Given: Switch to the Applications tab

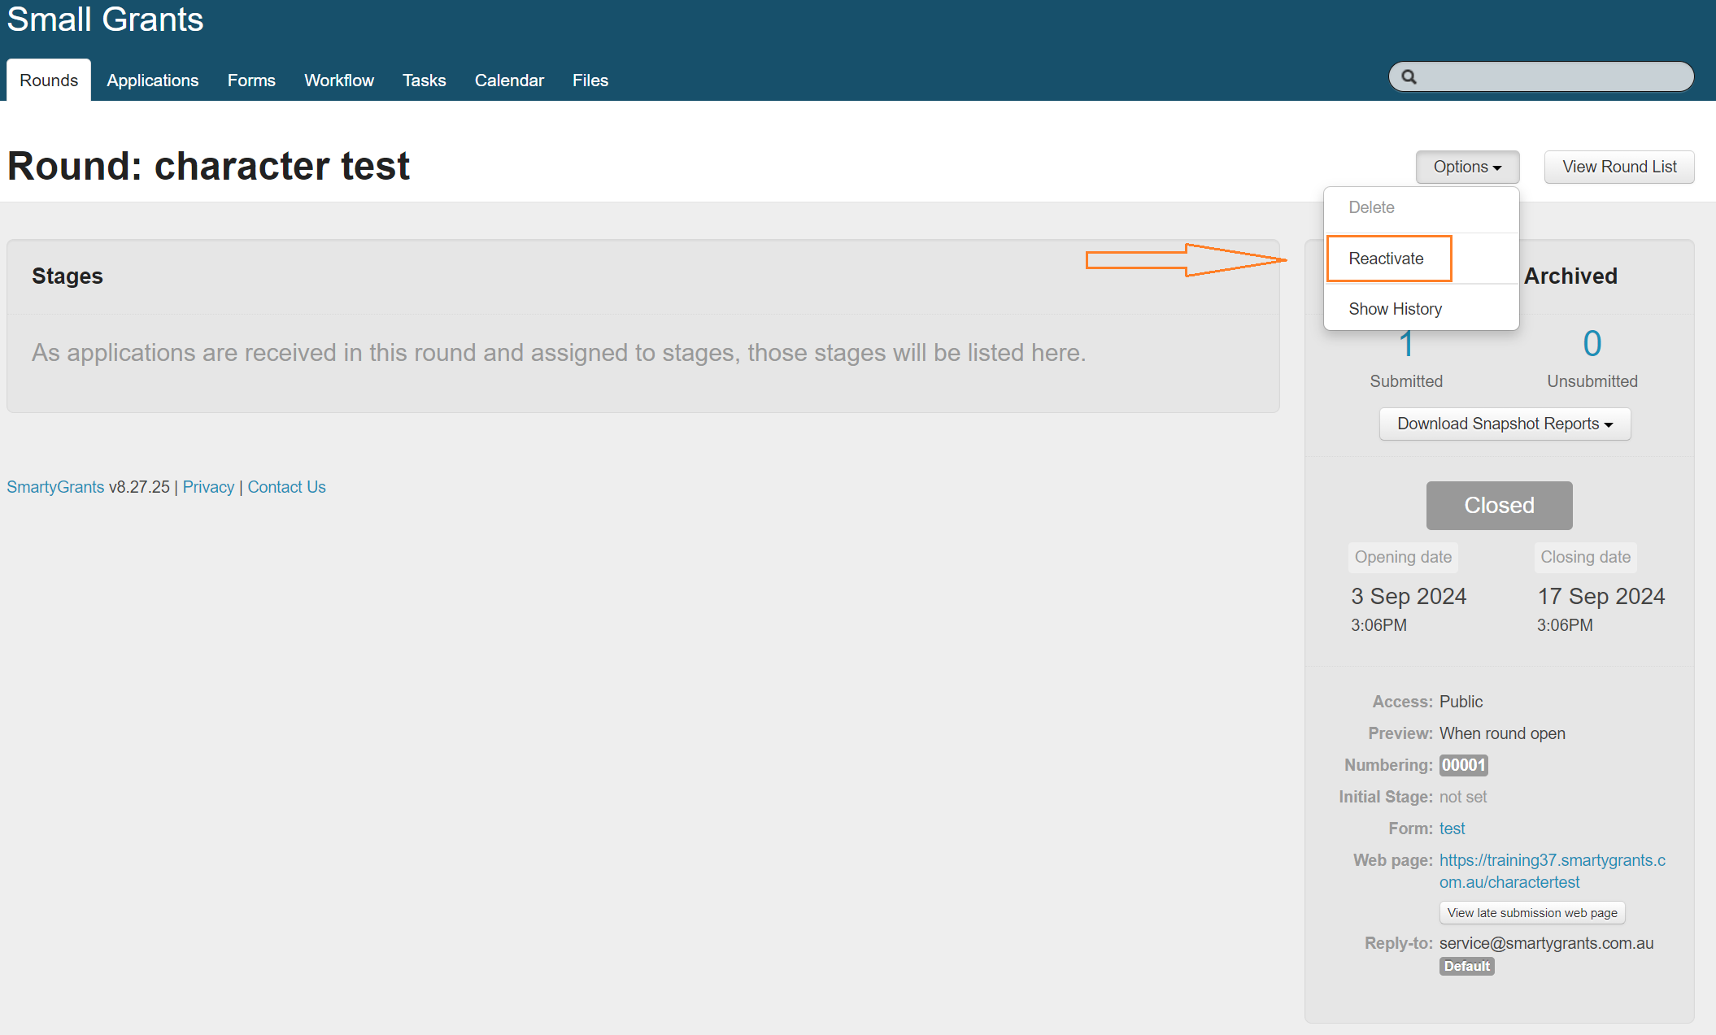Looking at the screenshot, I should tap(152, 80).
